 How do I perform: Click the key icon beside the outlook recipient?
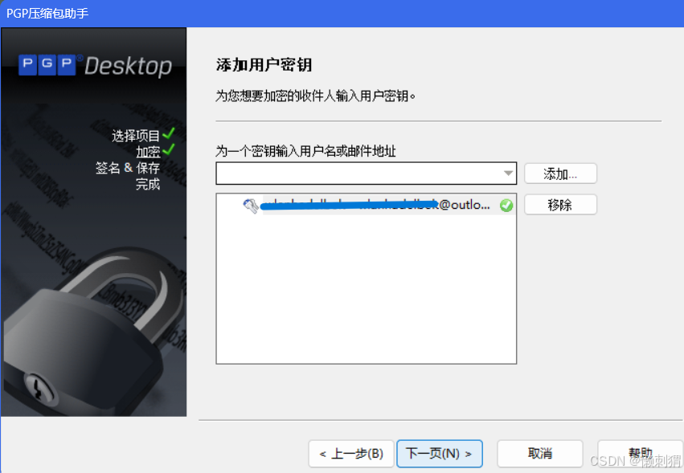251,206
